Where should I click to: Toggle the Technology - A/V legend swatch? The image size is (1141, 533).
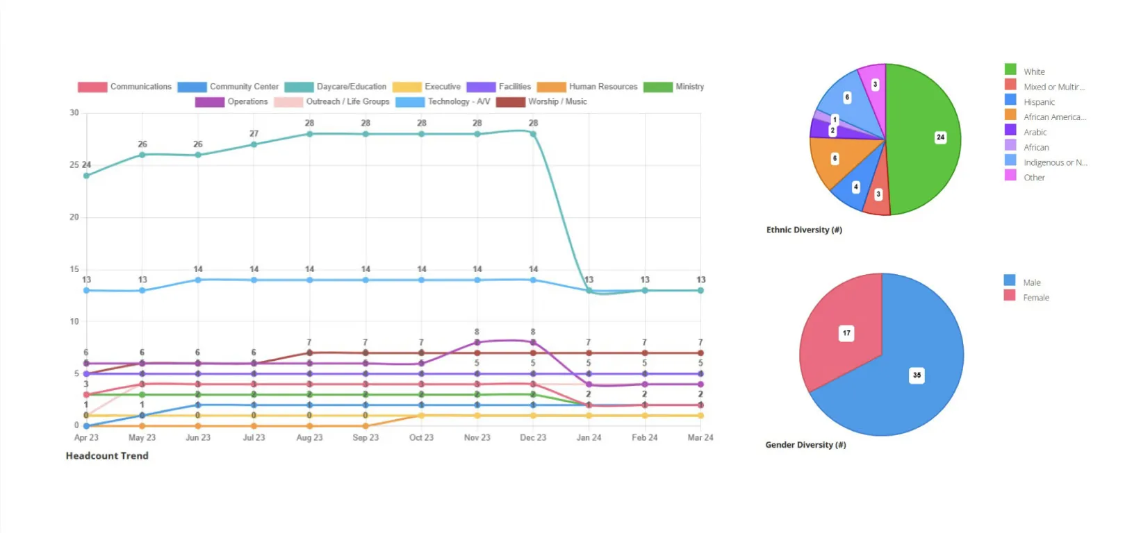click(x=410, y=102)
